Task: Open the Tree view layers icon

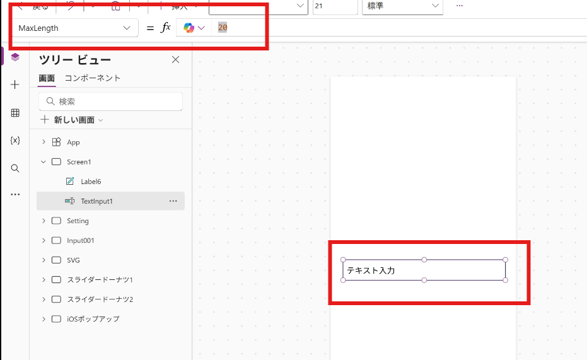Action: 15,57
